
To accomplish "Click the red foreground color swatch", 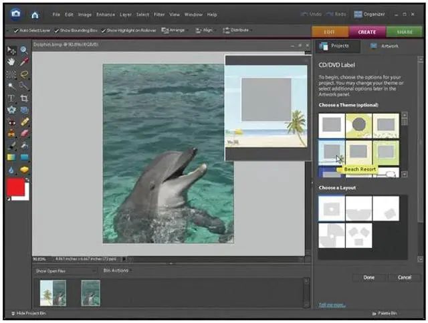I will [x=15, y=187].
